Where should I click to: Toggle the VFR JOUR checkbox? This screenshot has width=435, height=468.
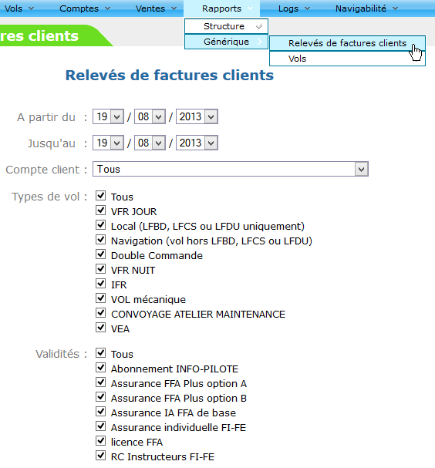100,210
